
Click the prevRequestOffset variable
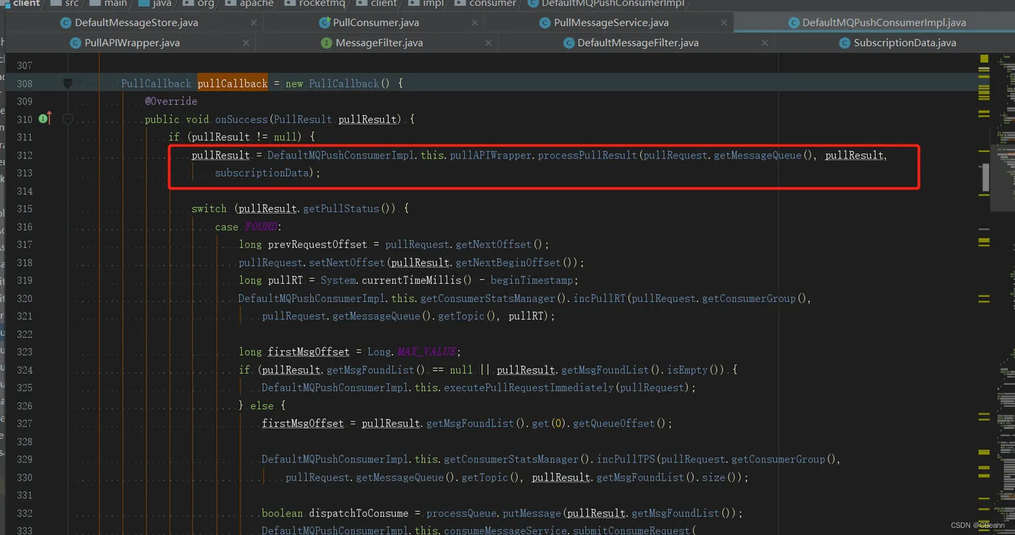point(318,245)
